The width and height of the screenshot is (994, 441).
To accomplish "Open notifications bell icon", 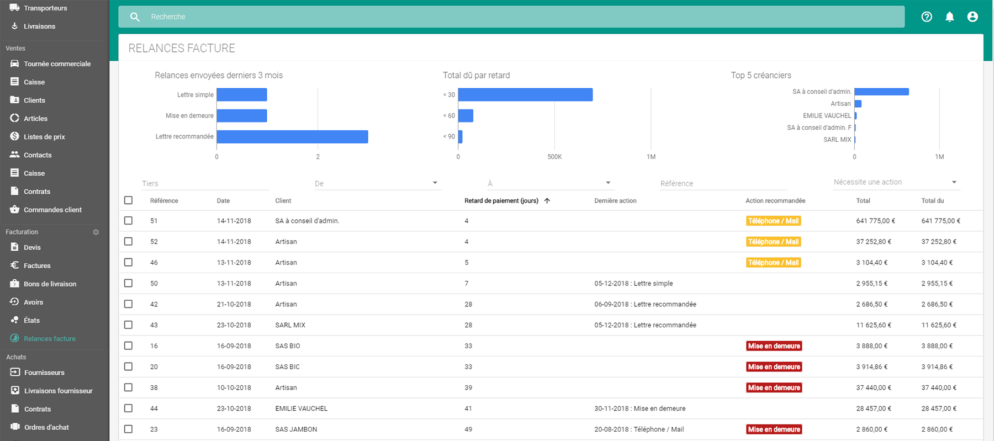I will click(949, 17).
